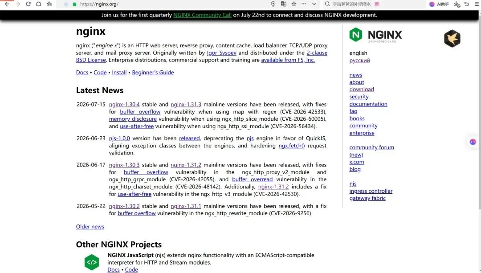Open the njs-1.0.0 link
Screen dimensions: 481x273
[x=119, y=139]
